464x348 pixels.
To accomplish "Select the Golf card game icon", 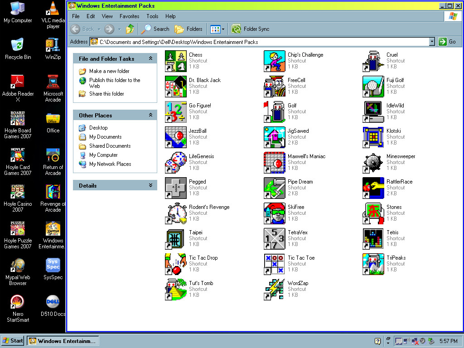I will pyautogui.click(x=275, y=112).
